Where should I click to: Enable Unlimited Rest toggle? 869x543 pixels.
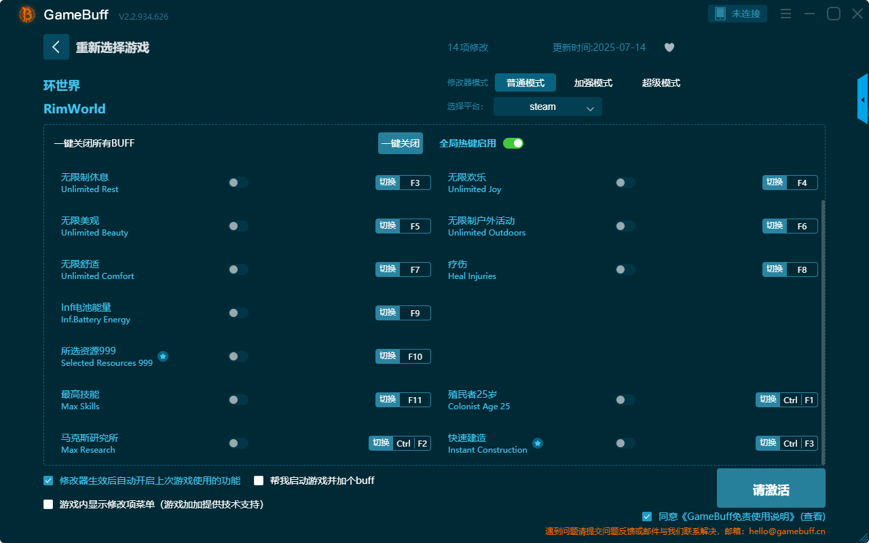tap(238, 182)
